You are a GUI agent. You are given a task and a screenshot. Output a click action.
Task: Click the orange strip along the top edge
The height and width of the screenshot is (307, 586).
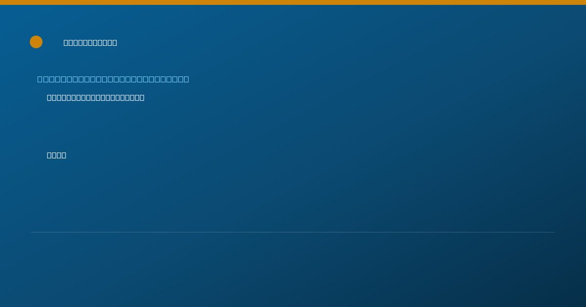[293, 2]
